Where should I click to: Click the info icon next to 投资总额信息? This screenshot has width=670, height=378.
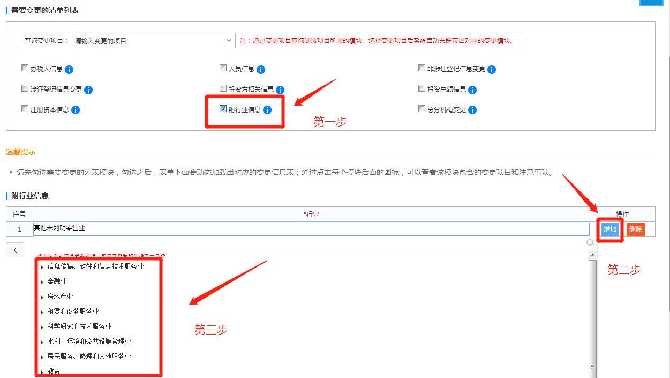point(472,90)
